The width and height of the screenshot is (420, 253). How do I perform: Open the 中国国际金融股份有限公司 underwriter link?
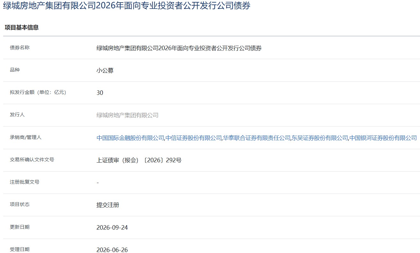click(130, 138)
